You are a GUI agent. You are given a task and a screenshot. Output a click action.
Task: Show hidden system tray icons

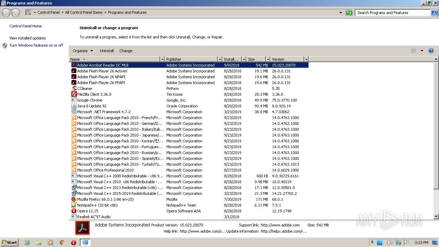tap(372, 243)
